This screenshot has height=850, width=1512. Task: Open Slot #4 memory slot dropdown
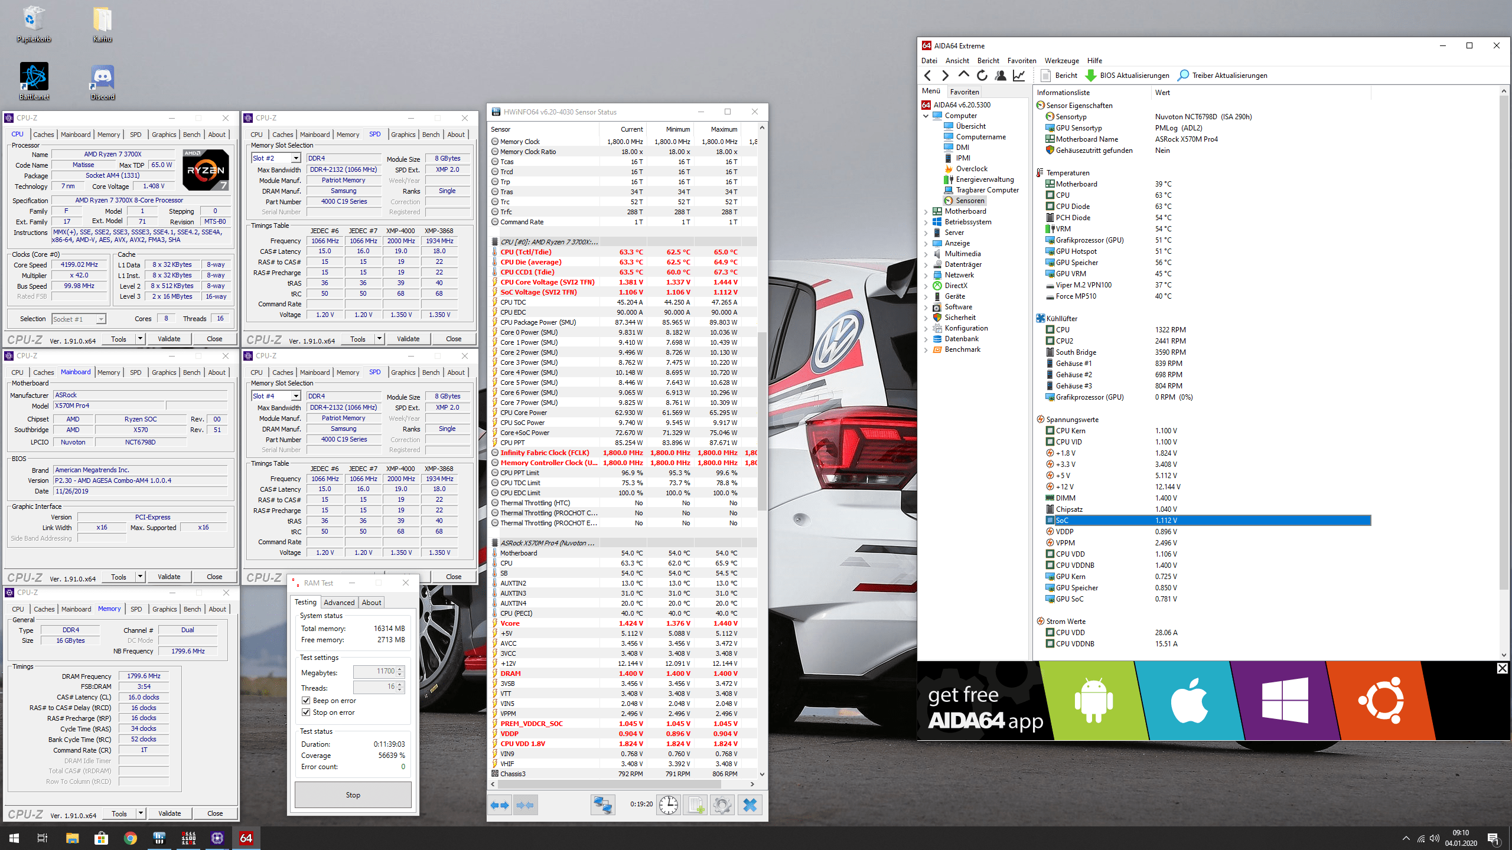296,396
